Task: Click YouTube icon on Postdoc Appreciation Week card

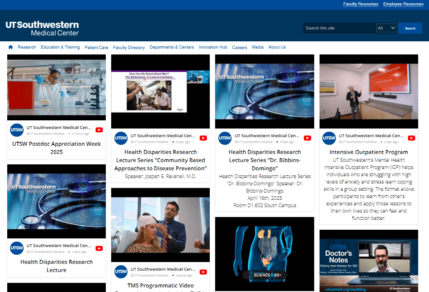Action: coord(99,130)
